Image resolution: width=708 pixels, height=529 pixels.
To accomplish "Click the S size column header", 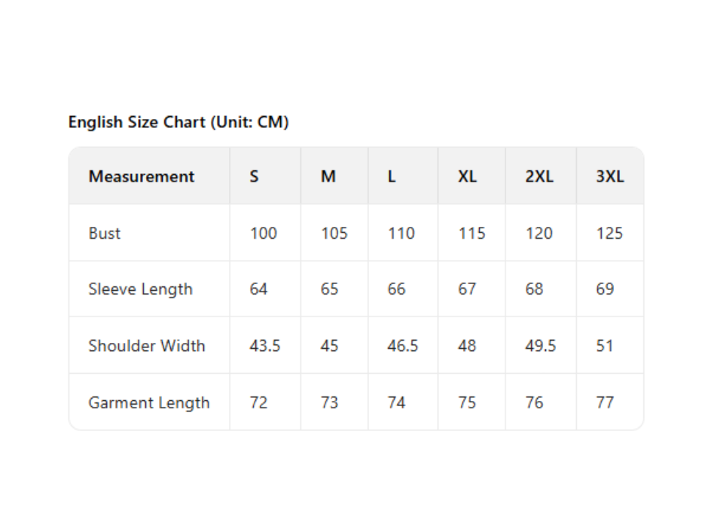I will [255, 176].
